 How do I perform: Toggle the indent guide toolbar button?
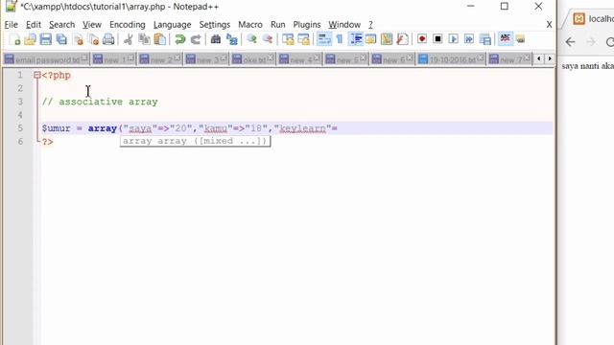click(x=356, y=39)
